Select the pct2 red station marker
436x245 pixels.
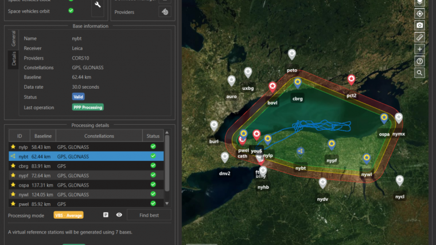352,80
